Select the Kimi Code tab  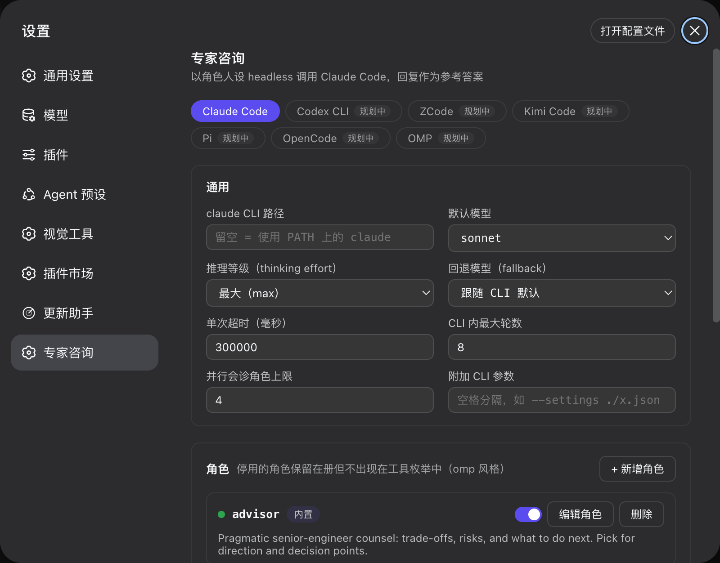tap(571, 111)
